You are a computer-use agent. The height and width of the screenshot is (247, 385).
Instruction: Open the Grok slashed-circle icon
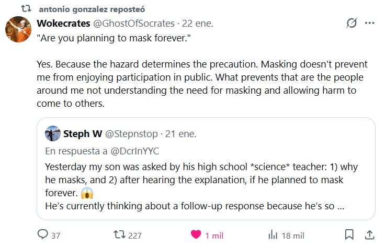[x=352, y=24]
